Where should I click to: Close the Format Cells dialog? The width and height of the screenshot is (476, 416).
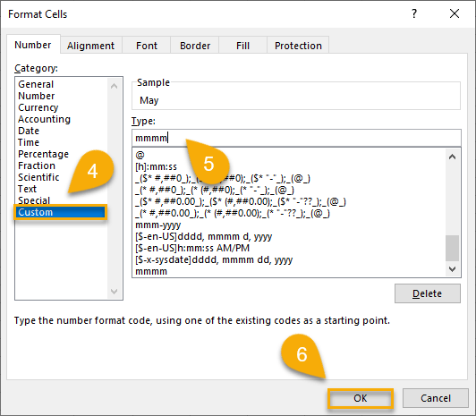(455, 13)
